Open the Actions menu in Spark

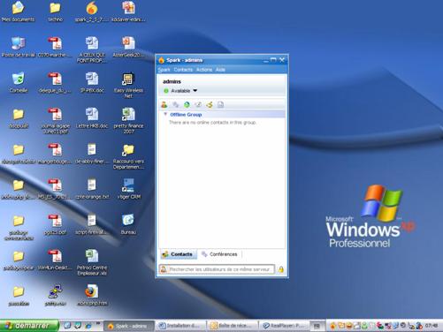tap(204, 70)
